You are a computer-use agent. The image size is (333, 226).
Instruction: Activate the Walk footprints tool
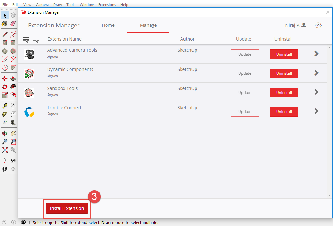[x=5, y=169]
